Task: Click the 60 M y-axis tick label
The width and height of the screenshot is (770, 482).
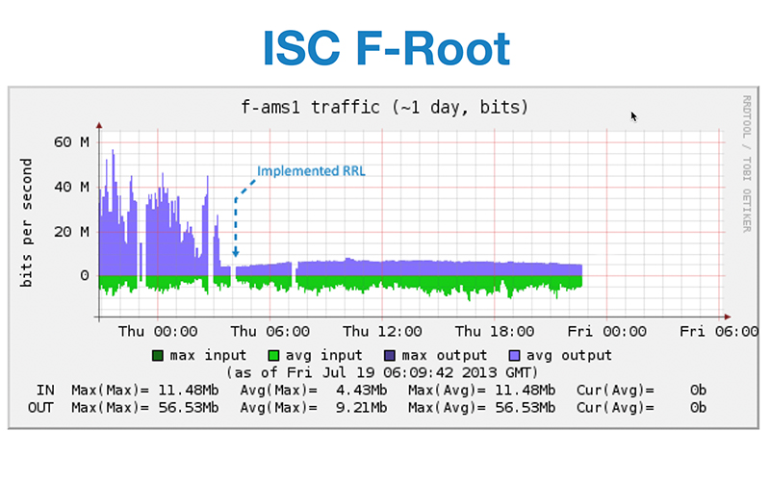Action: (71, 142)
